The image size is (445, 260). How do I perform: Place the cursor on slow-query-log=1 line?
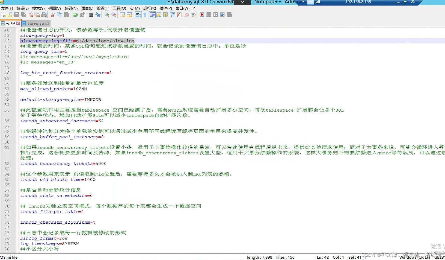coord(42,36)
